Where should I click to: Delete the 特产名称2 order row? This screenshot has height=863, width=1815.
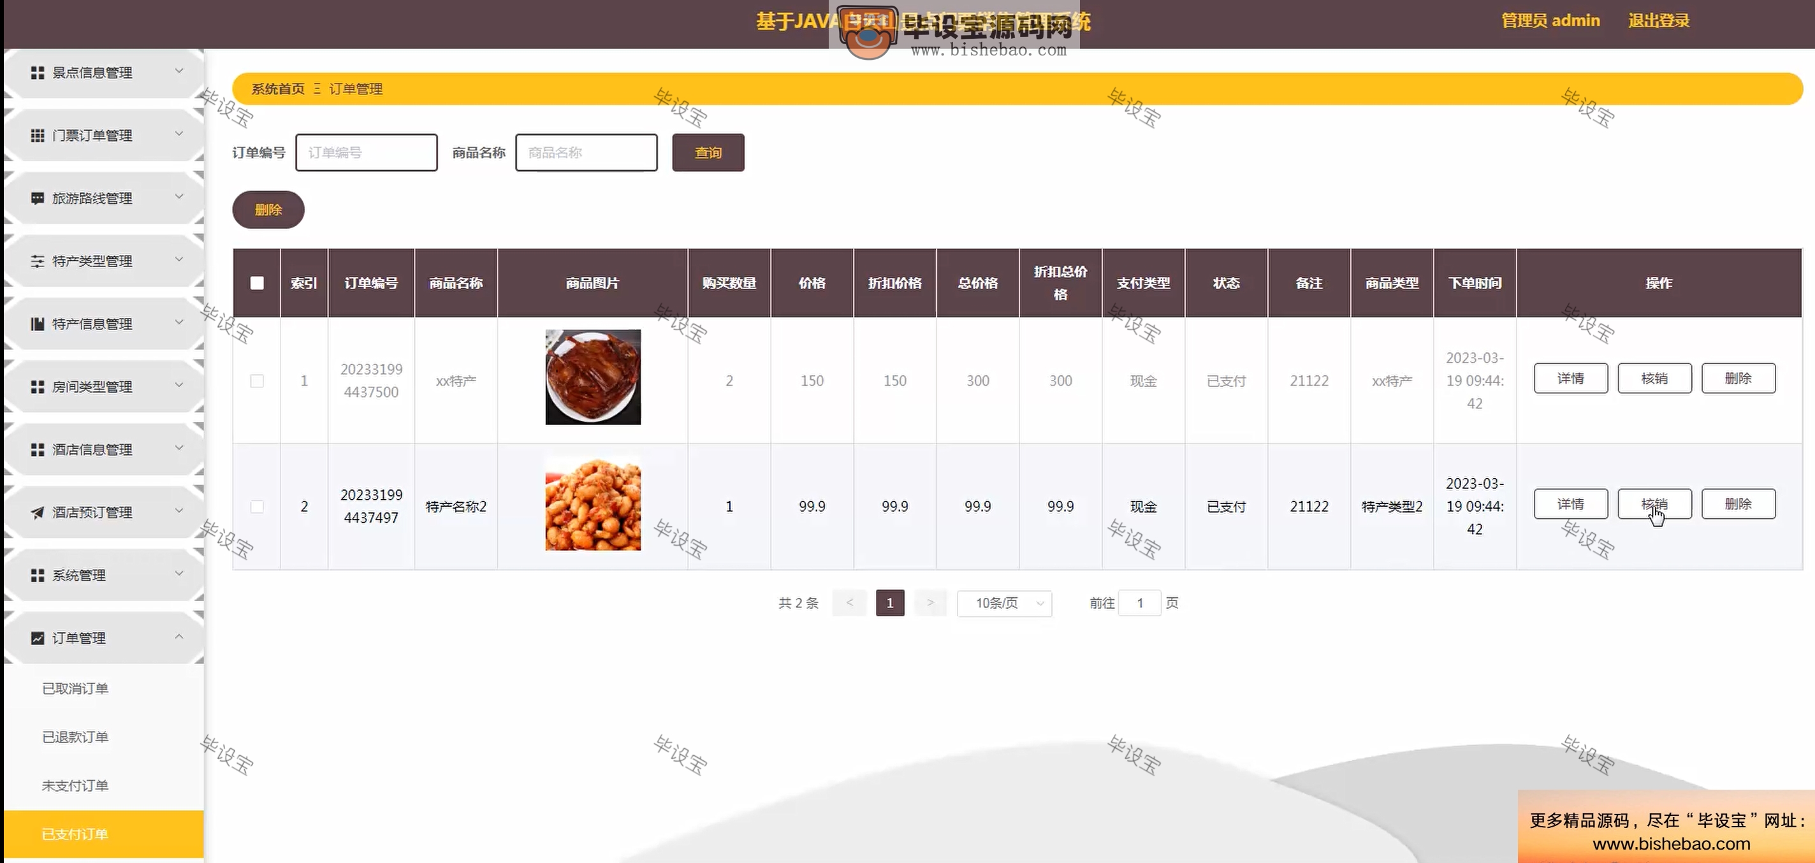tap(1738, 504)
